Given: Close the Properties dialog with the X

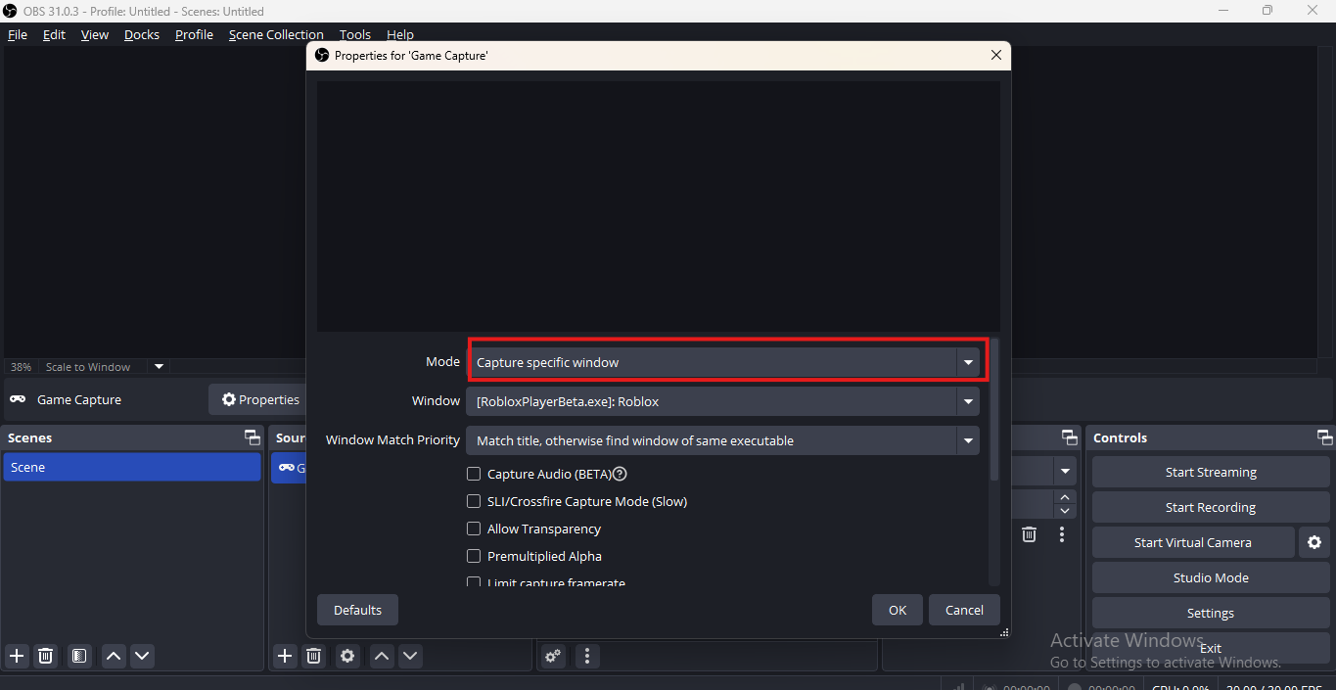Looking at the screenshot, I should tap(996, 56).
